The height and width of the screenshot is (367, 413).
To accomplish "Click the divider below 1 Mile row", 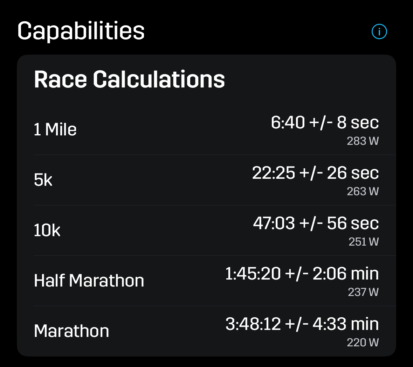I will pyautogui.click(x=214, y=155).
